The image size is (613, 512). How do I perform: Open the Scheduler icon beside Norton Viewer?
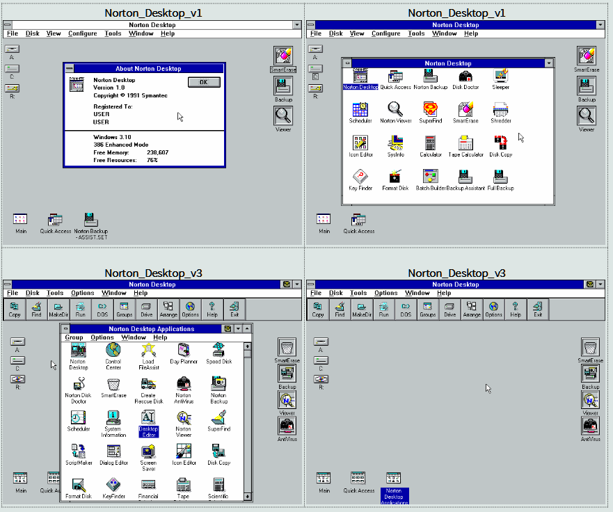coord(360,113)
